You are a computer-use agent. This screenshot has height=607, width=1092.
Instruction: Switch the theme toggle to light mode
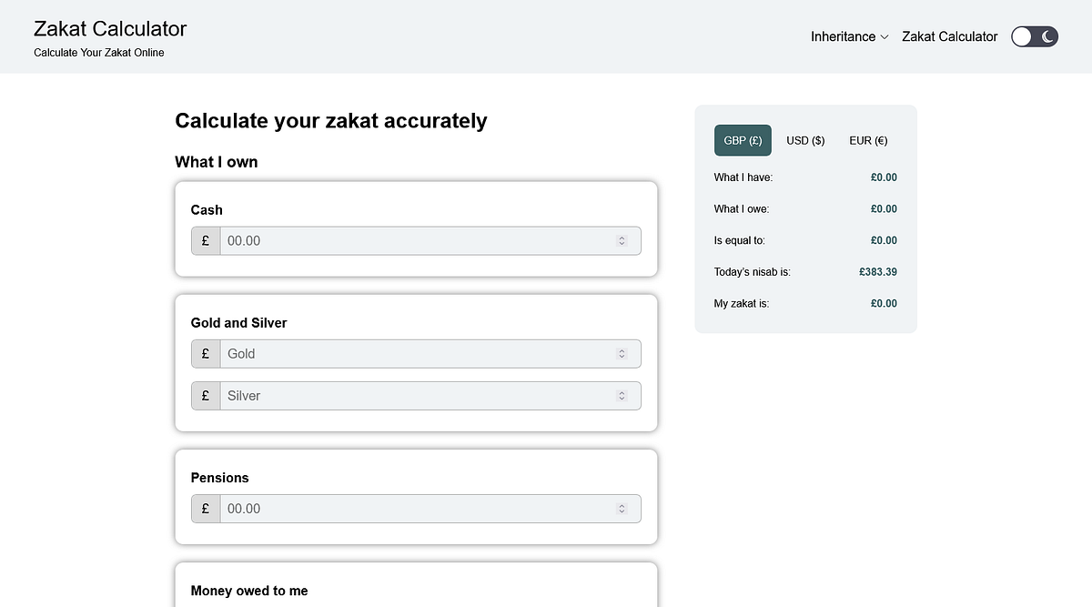click(1024, 36)
